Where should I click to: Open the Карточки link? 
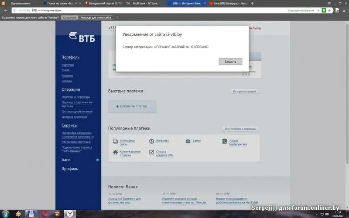tap(68, 65)
